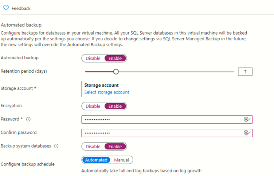Click password manager icon in Password field
Image resolution: width=274 pixels, height=176 pixels.
coord(247,120)
